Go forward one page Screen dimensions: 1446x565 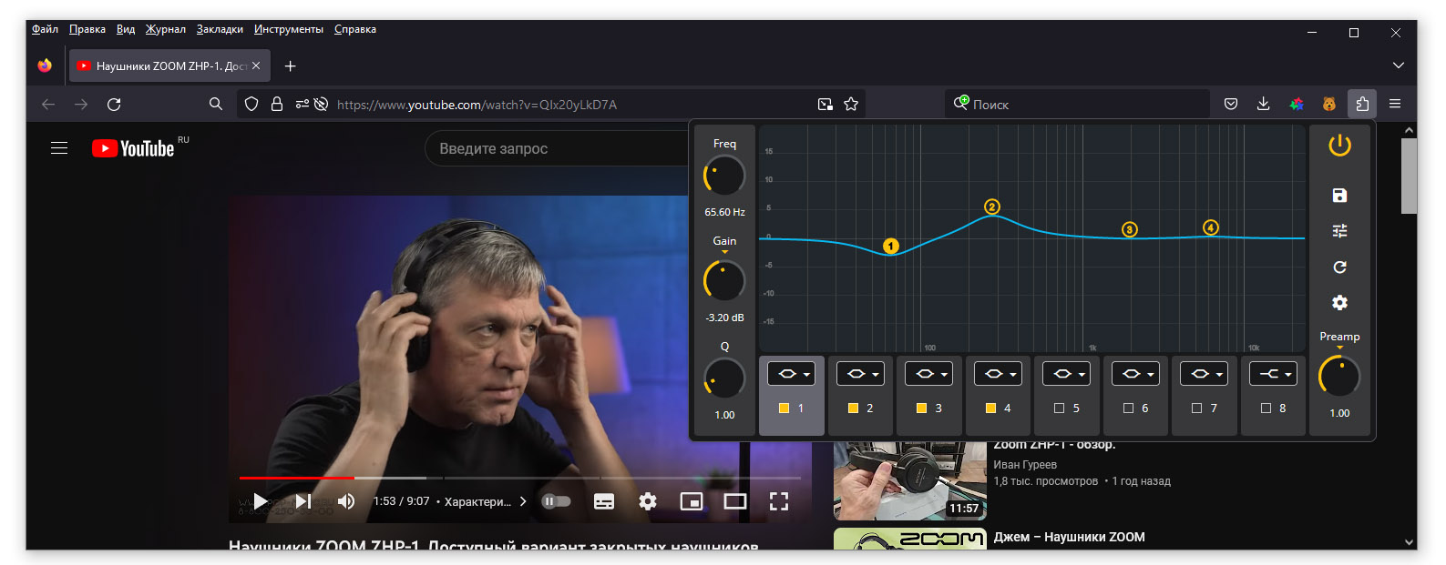(81, 104)
